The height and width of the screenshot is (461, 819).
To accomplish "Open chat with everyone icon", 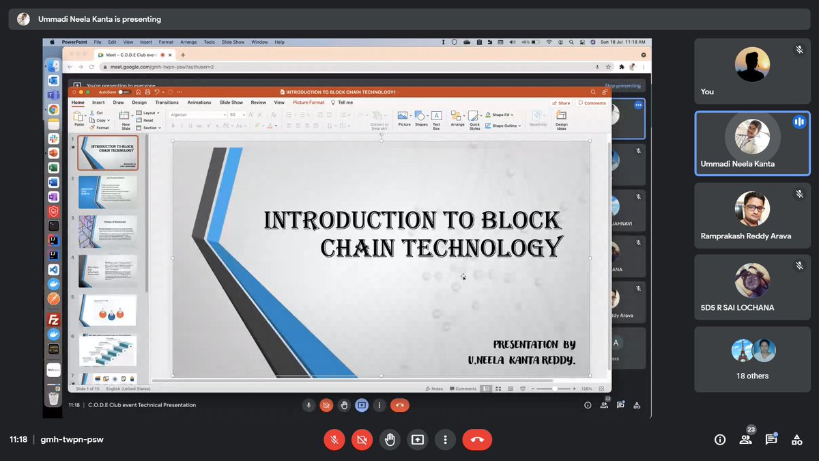I will [771, 440].
